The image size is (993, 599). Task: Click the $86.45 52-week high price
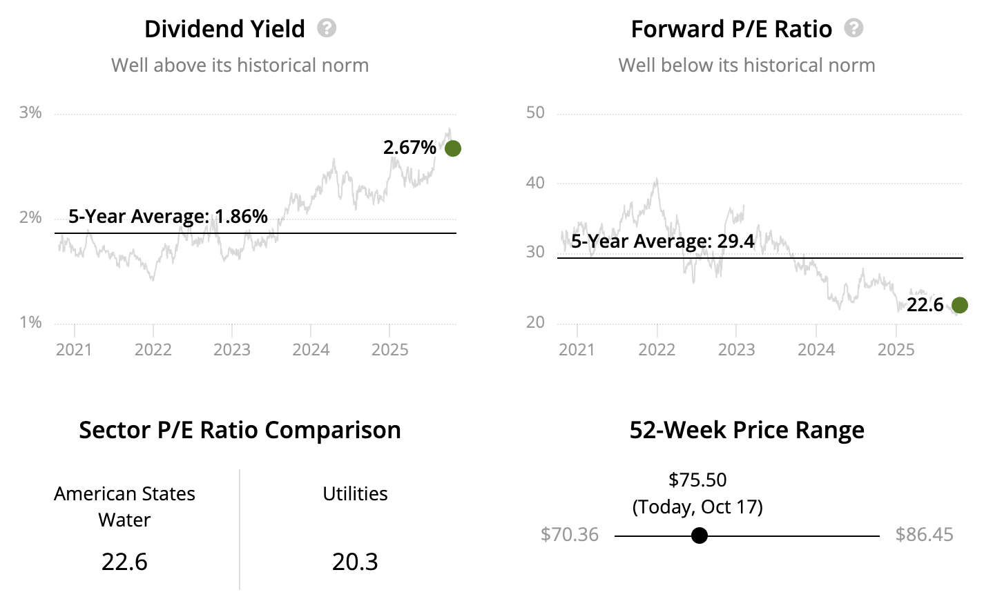924,535
